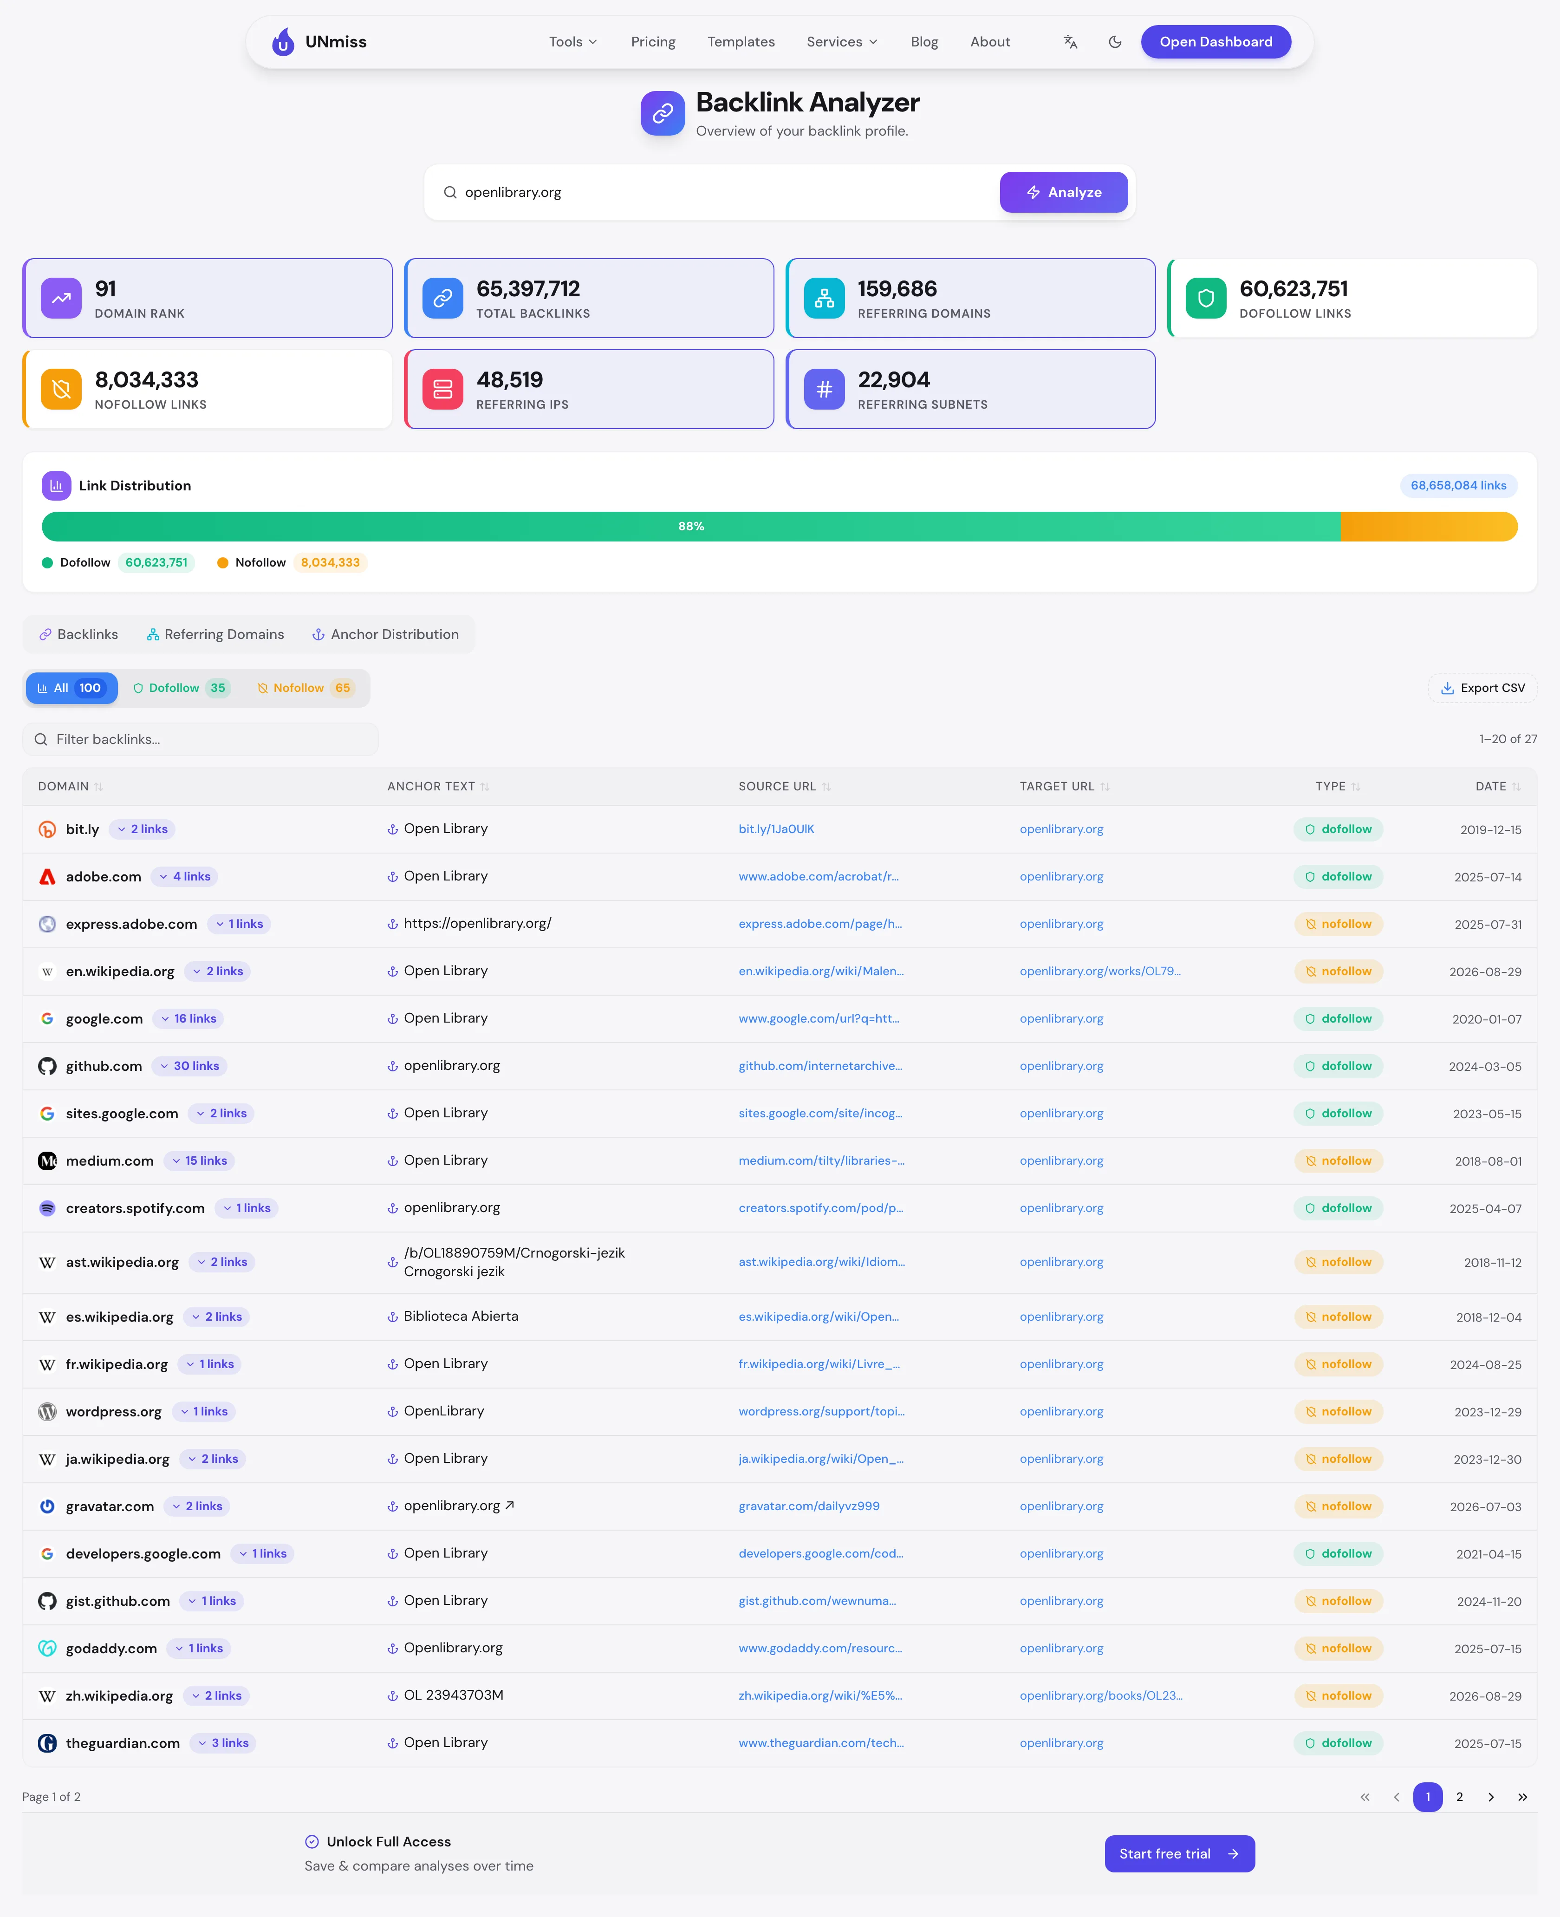Sort by Date column

(x=1498, y=786)
